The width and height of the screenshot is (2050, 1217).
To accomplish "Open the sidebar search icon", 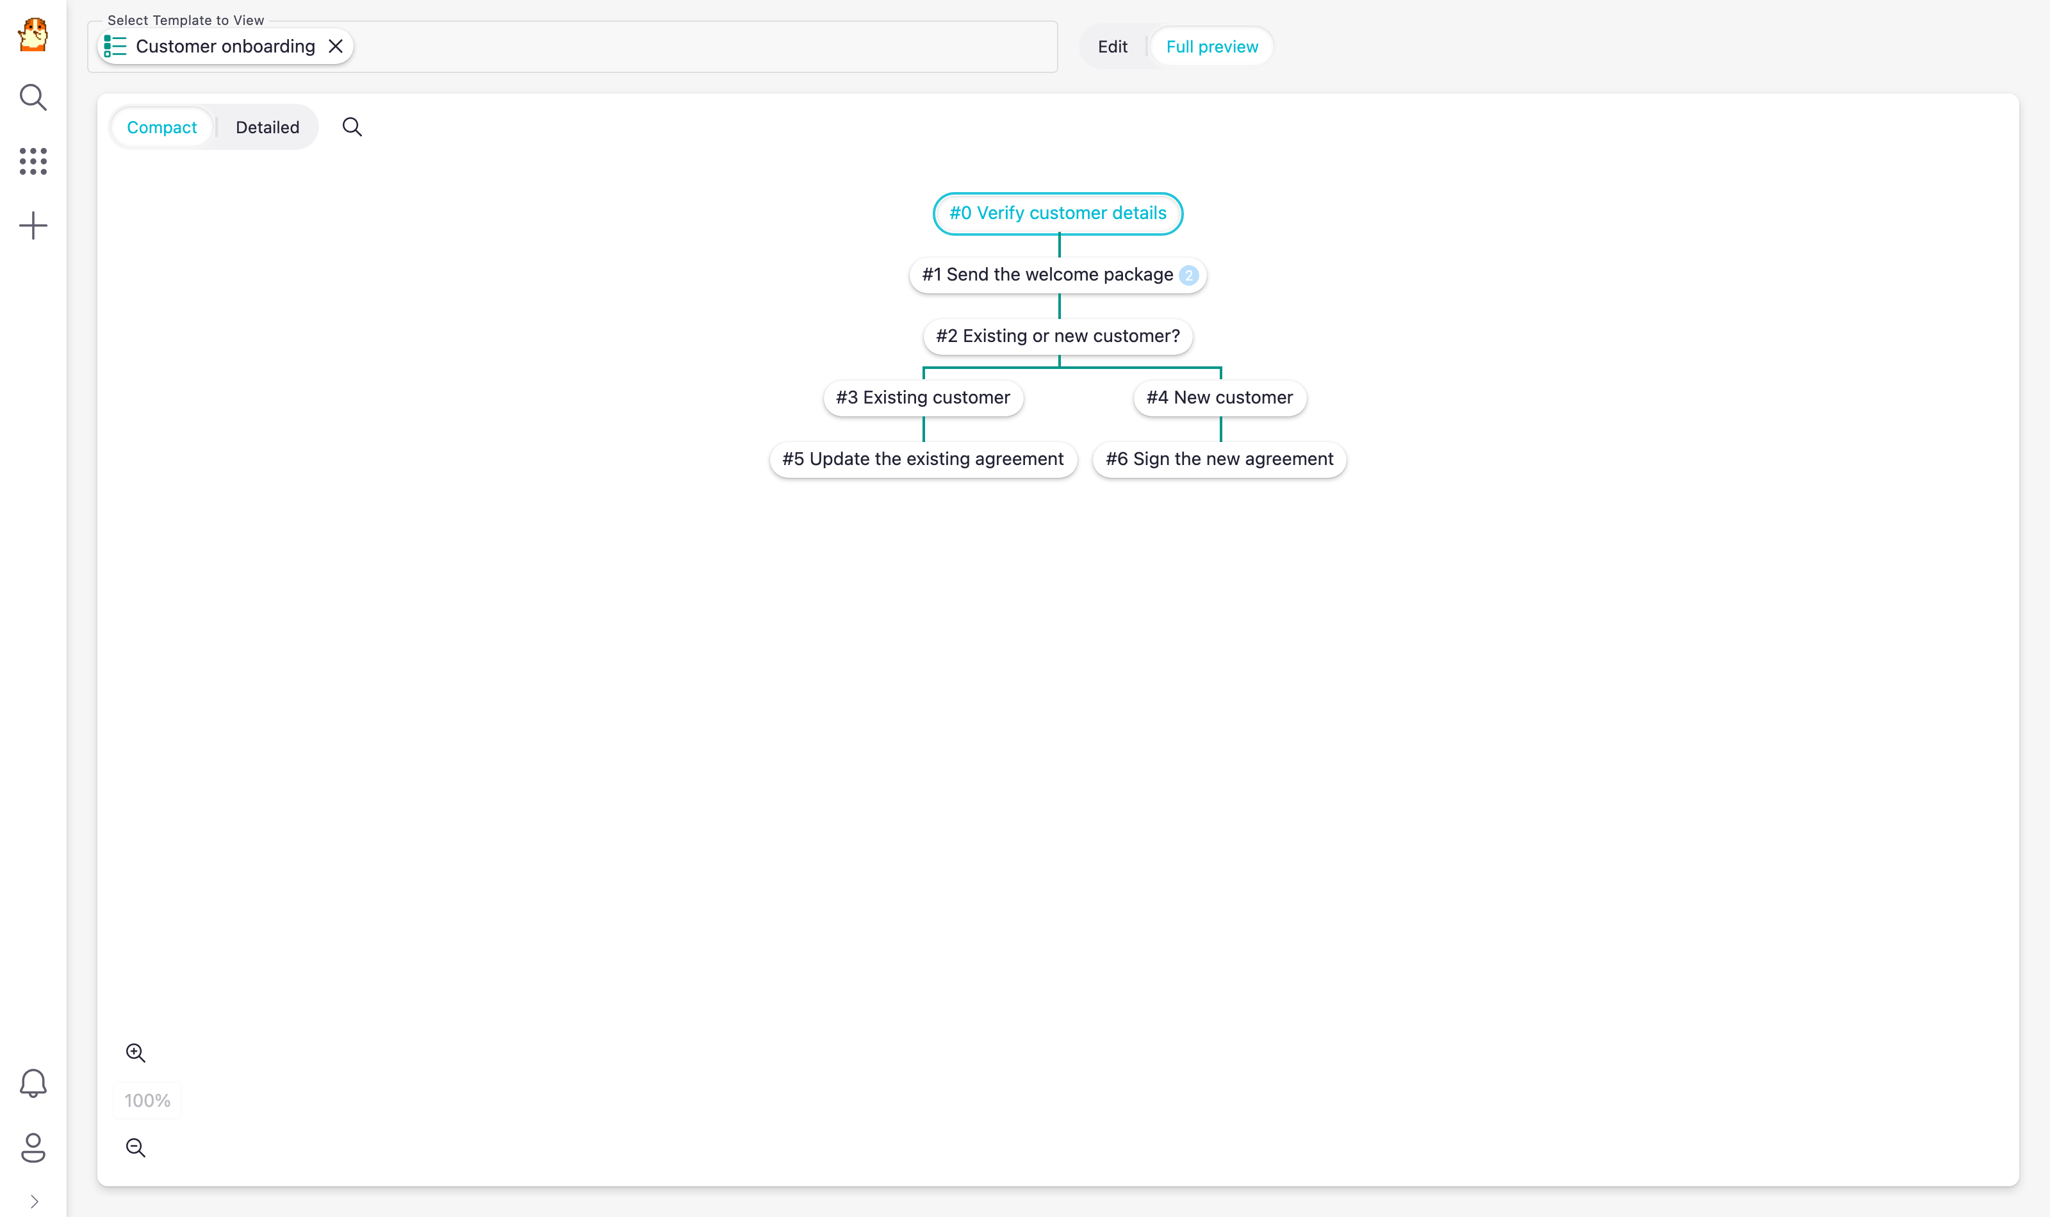I will pyautogui.click(x=33, y=97).
